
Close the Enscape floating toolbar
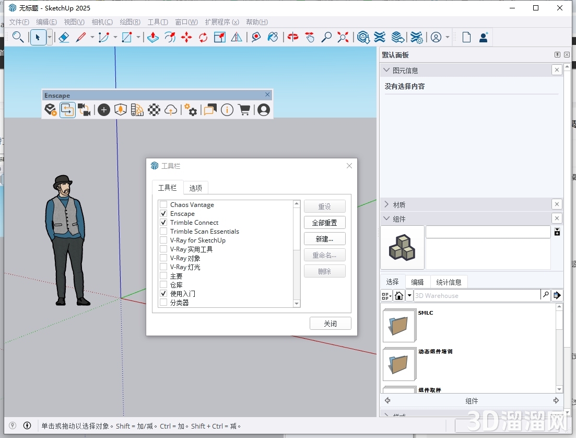pyautogui.click(x=267, y=95)
